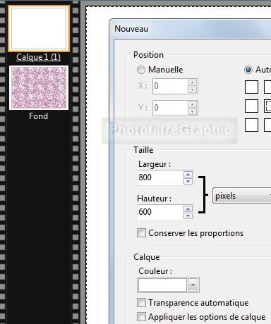
Task: Select the Fond layer thumbnail
Action: click(x=39, y=87)
